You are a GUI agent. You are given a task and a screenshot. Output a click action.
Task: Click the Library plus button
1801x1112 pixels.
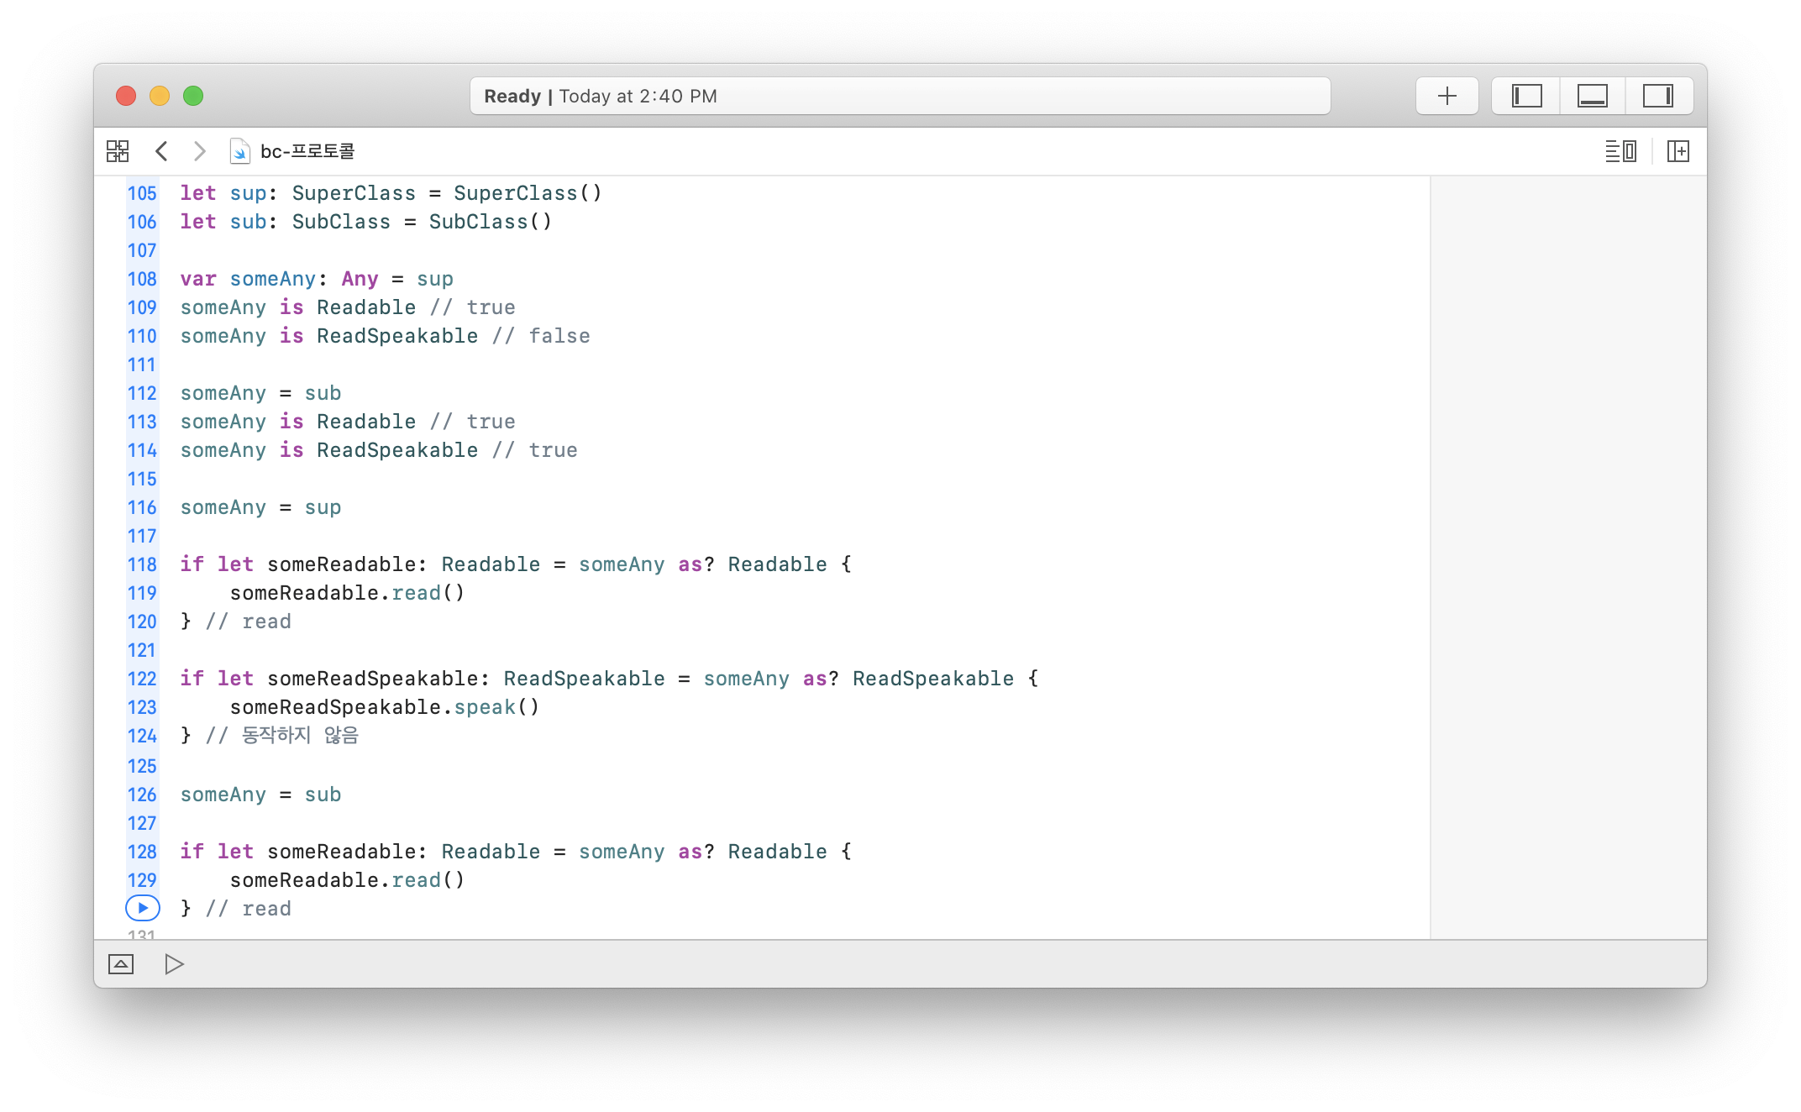[x=1447, y=96]
